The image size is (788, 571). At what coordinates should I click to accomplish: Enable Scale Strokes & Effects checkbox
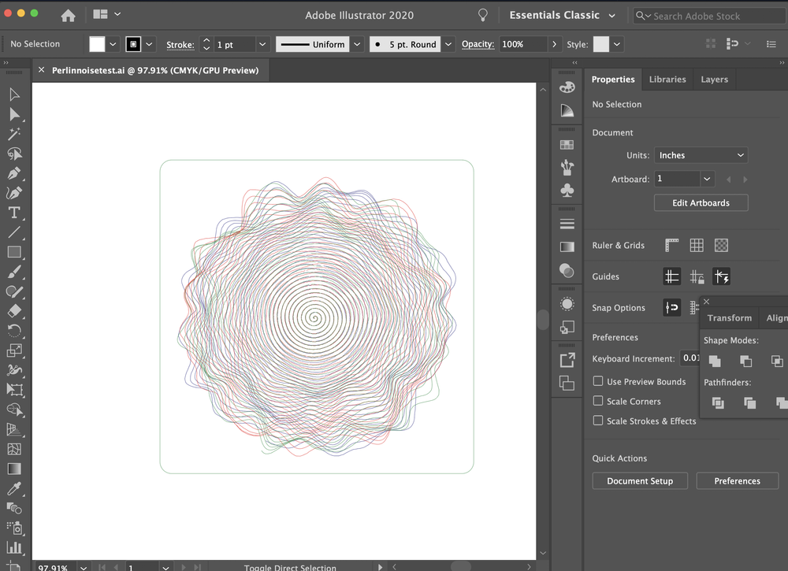coord(598,421)
